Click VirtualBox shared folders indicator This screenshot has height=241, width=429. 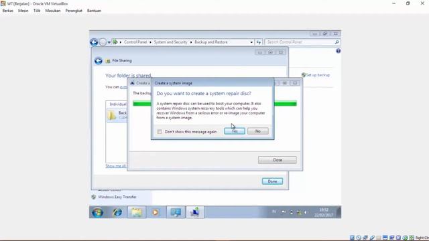pos(378,238)
